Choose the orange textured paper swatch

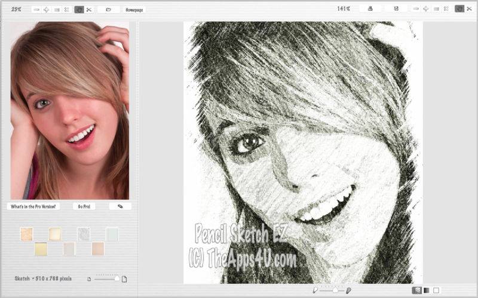click(x=26, y=234)
